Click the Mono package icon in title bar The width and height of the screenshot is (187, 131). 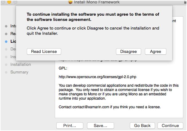[70, 2]
